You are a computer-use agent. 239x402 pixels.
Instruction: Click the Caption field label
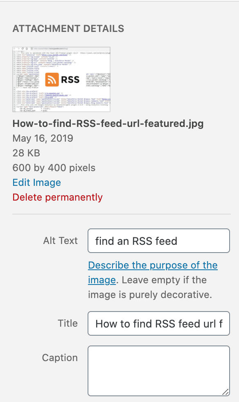click(x=60, y=357)
